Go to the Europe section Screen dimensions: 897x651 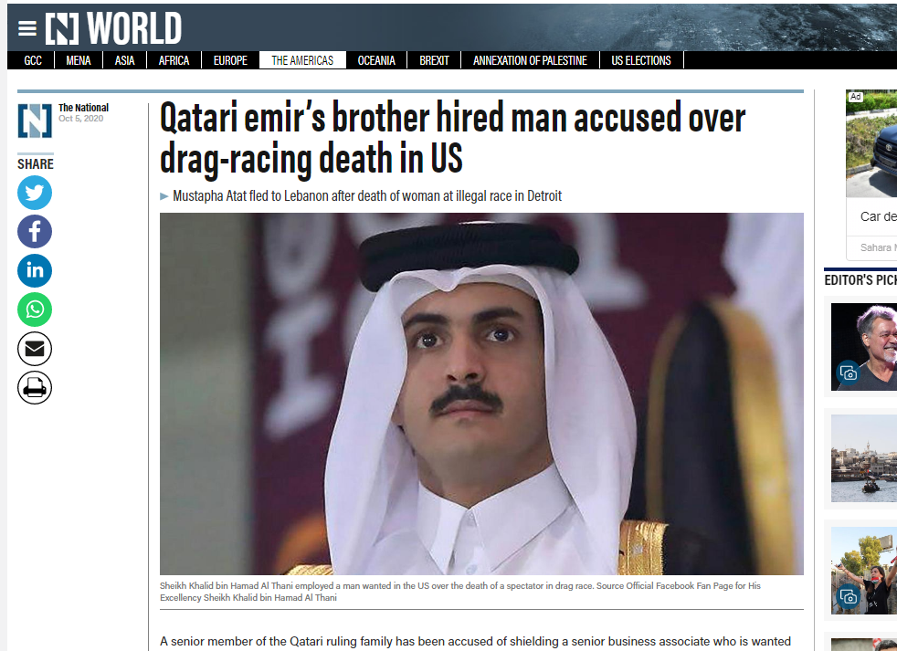(x=230, y=60)
